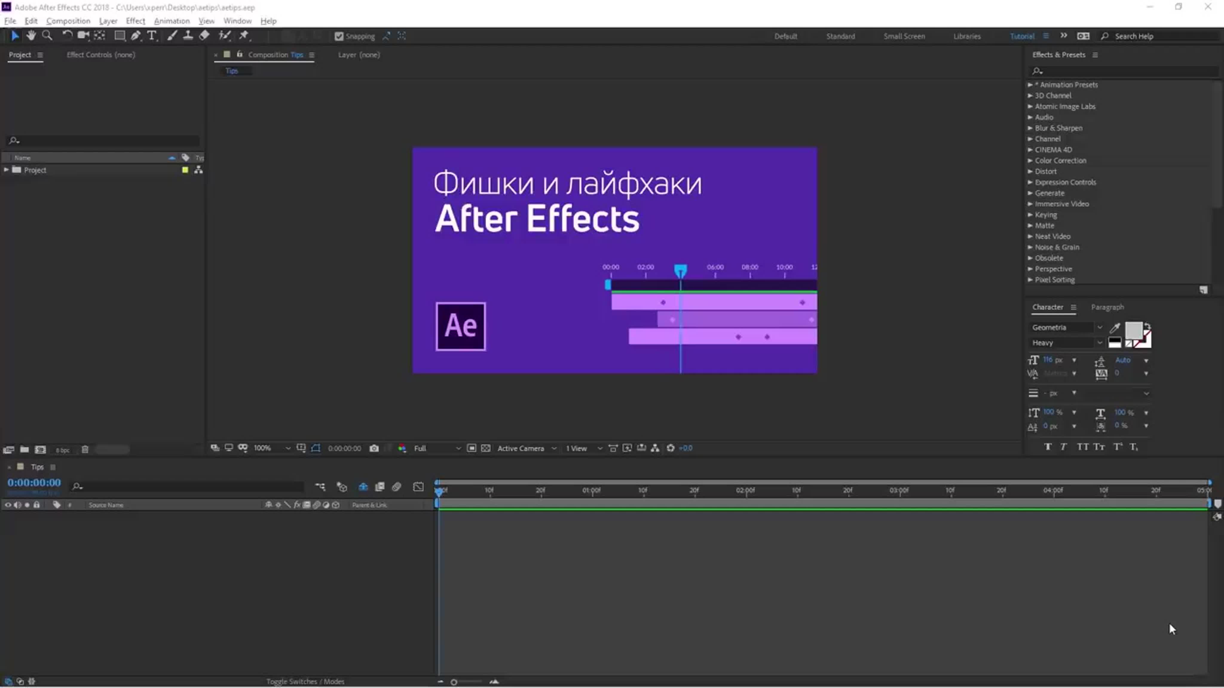
Task: Toggle Motion Blur enable switch in timeline
Action: [397, 487]
